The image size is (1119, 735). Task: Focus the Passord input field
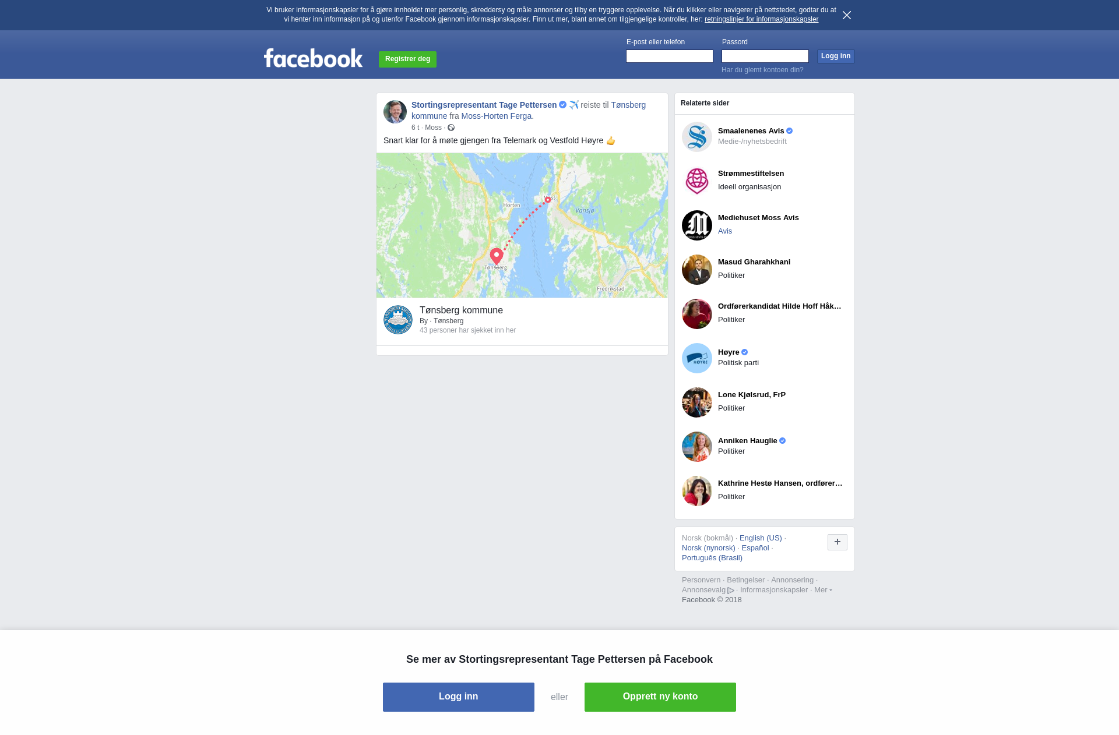coord(765,56)
